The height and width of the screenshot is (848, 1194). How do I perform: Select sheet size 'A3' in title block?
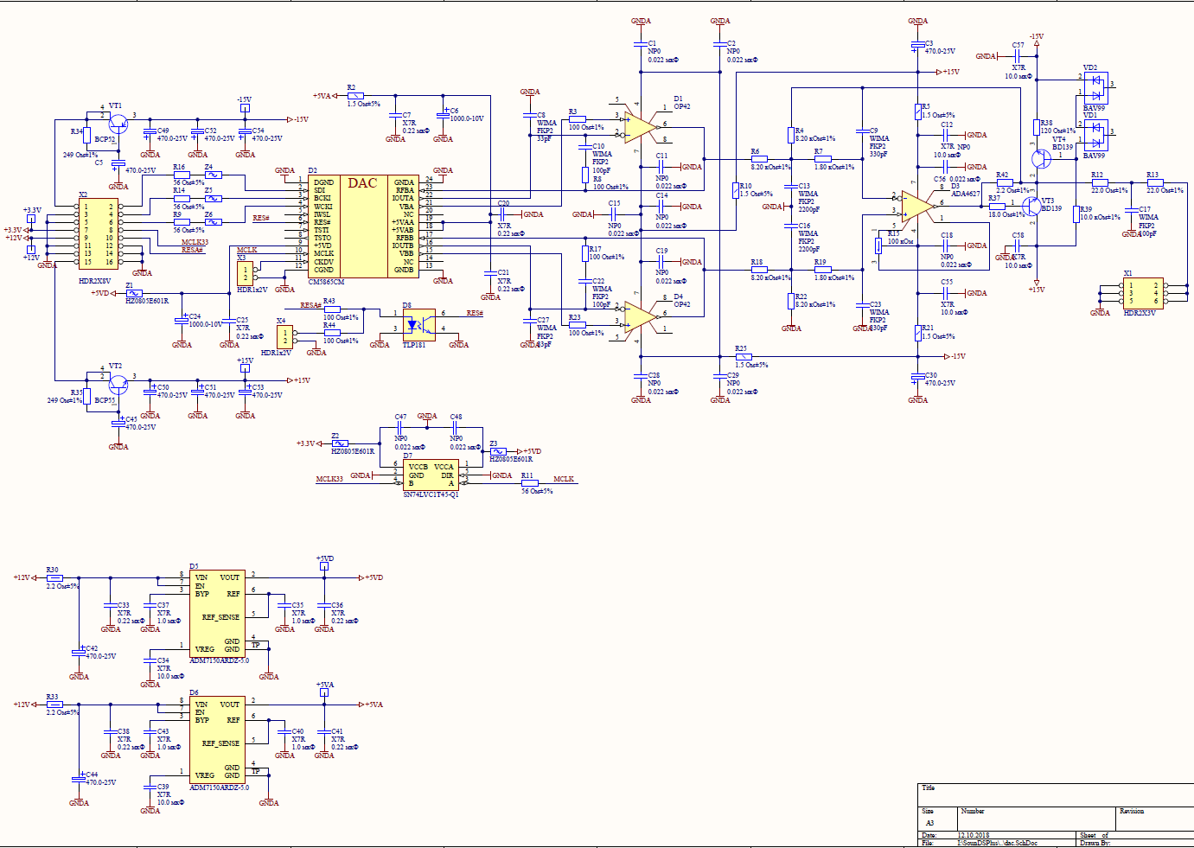(x=930, y=823)
